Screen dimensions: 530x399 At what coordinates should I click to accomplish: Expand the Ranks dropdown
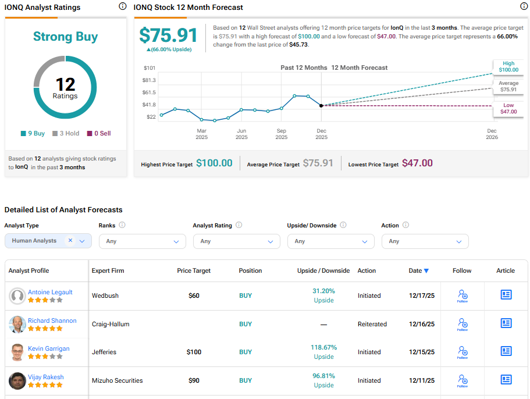coord(142,241)
